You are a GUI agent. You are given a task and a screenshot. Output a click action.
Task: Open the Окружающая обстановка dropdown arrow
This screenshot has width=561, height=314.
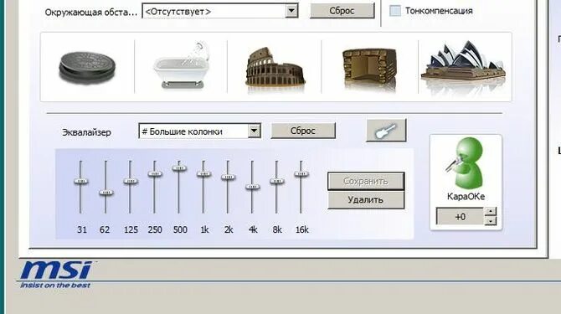tap(292, 11)
